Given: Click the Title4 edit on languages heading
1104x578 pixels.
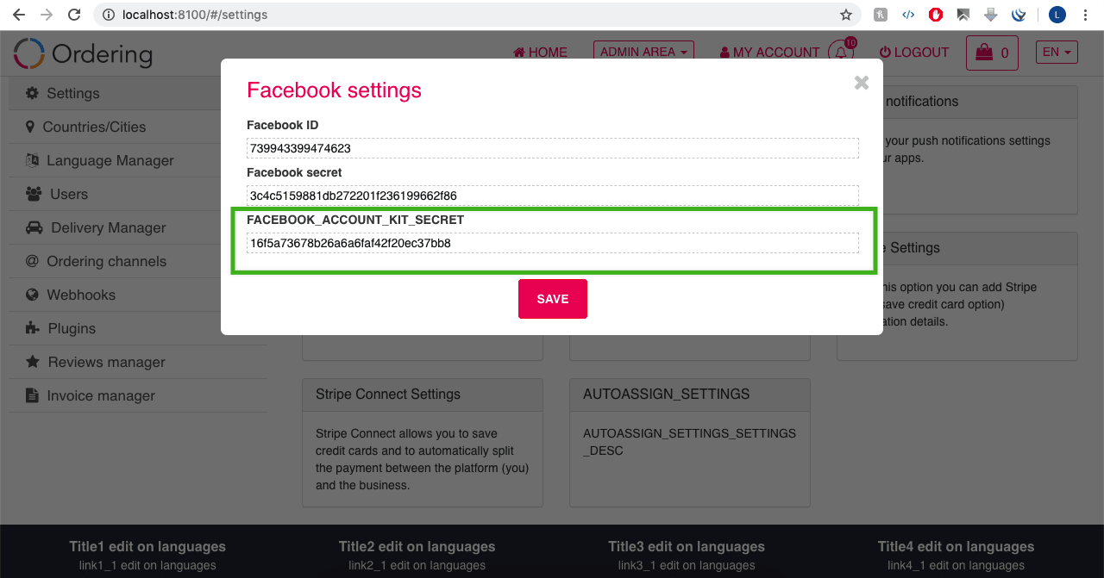Looking at the screenshot, I should [957, 546].
